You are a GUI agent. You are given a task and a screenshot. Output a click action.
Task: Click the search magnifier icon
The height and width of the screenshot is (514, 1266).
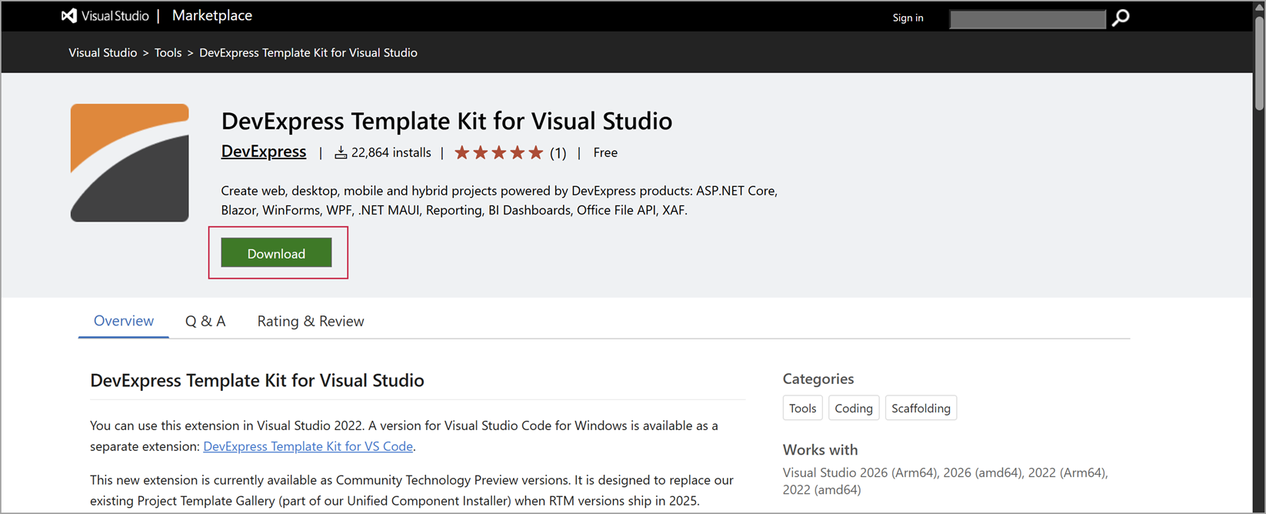[x=1121, y=17]
